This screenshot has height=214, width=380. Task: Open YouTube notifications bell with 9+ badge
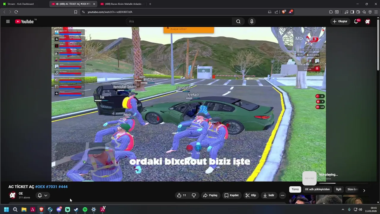[x=356, y=21]
